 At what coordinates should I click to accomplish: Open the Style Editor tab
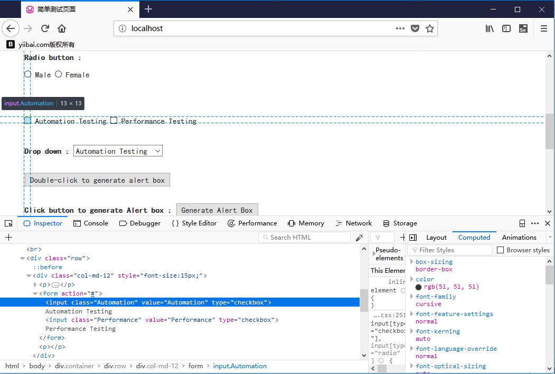click(194, 223)
